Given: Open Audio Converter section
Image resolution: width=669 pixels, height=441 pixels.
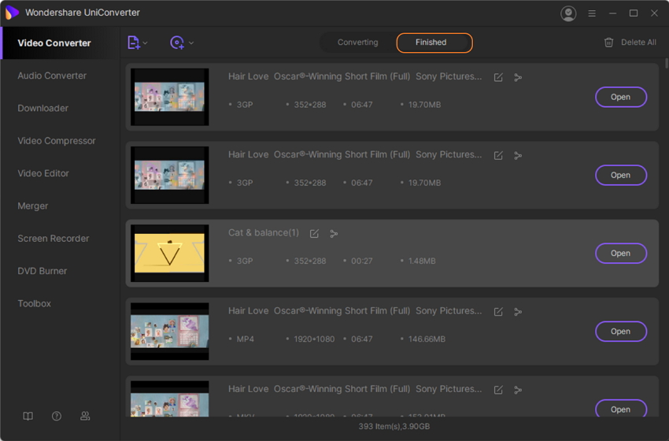Looking at the screenshot, I should click(52, 76).
